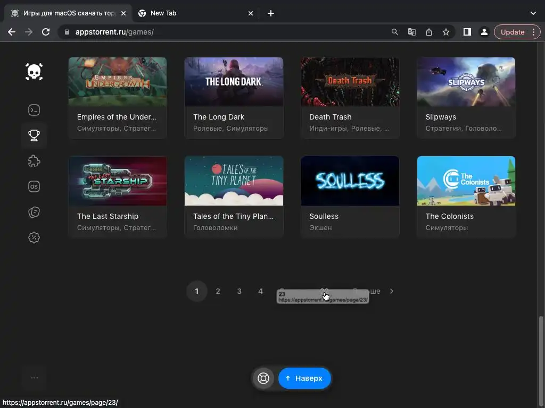Go back with the browser back arrow
This screenshot has height=408, width=545.
point(12,32)
